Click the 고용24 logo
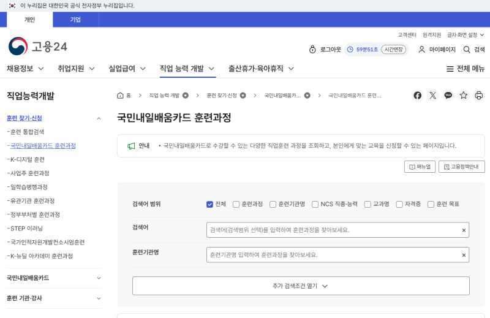 pyautogui.click(x=38, y=47)
